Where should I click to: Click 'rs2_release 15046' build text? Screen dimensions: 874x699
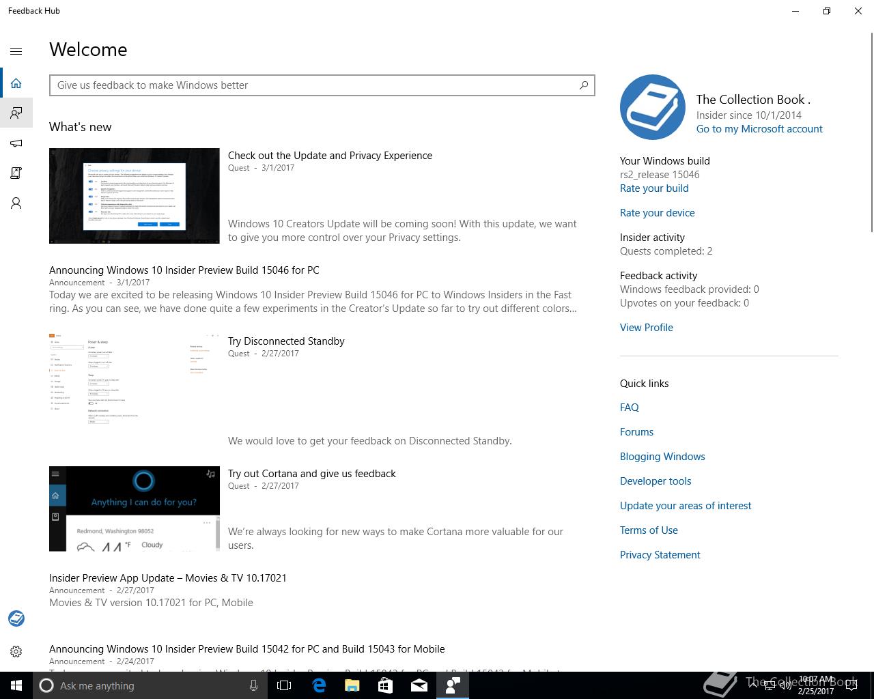click(x=660, y=175)
